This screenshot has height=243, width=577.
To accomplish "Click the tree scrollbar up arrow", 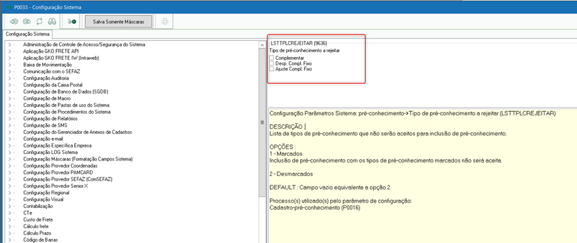I will click(262, 45).
